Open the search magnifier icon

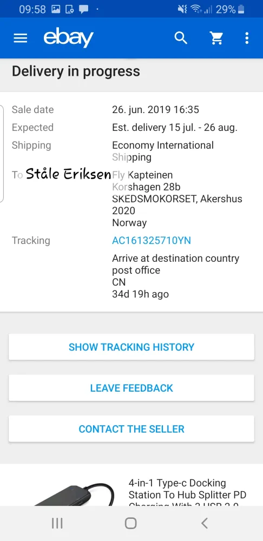[181, 38]
